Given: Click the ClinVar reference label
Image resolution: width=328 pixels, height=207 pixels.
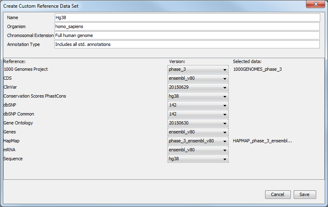Looking at the screenshot, I should [x=10, y=87].
